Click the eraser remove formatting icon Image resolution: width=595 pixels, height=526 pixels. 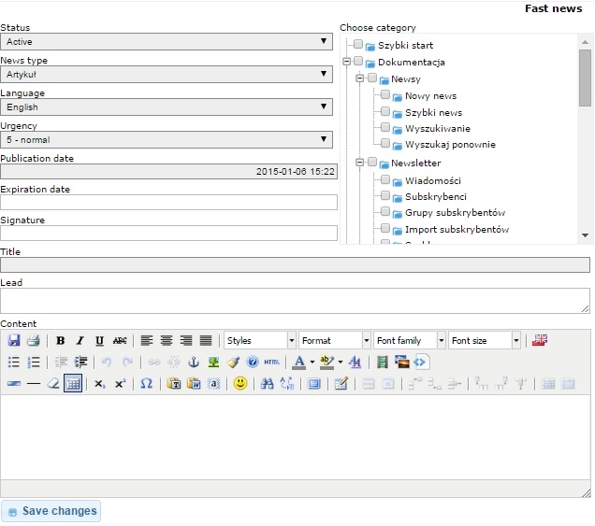pyautogui.click(x=53, y=384)
